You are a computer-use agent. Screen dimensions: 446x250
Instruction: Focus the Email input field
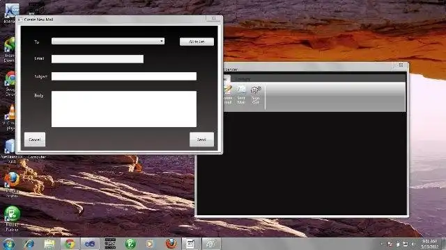(98, 58)
